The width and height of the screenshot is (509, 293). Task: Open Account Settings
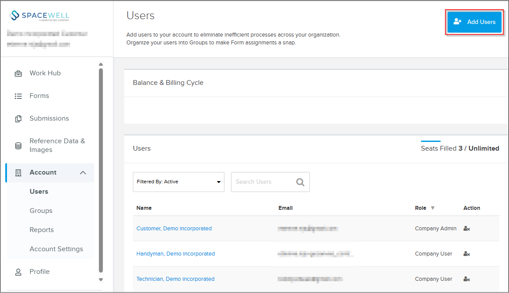click(56, 249)
